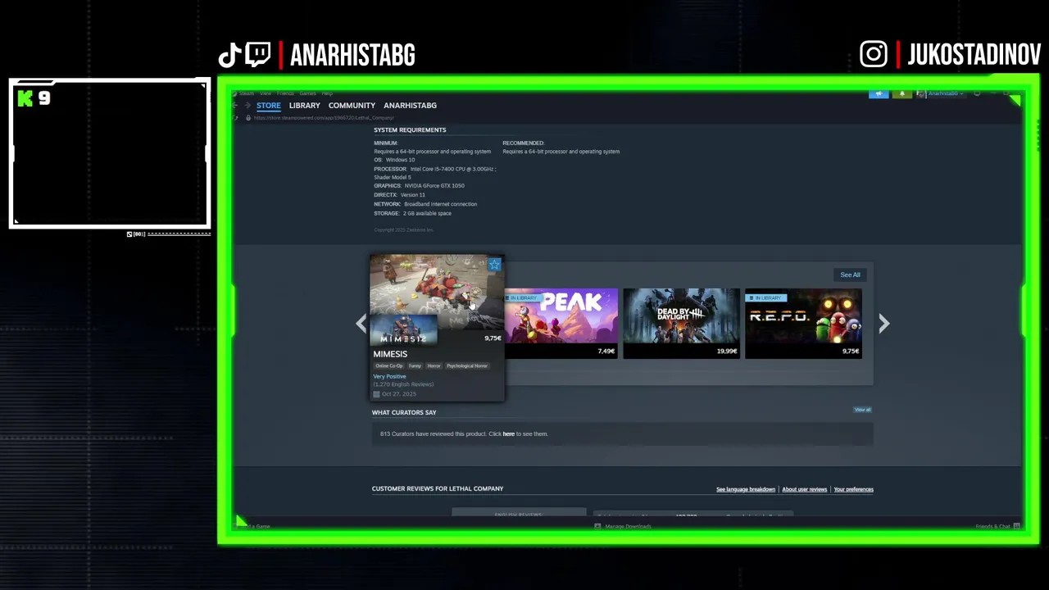Click View all curators button
This screenshot has height=590, width=1049.
tap(862, 410)
